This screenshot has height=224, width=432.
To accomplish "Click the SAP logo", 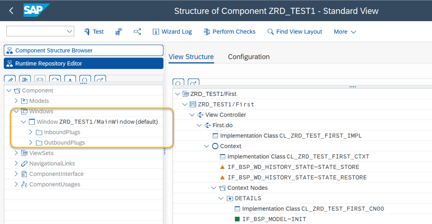I will point(36,11).
